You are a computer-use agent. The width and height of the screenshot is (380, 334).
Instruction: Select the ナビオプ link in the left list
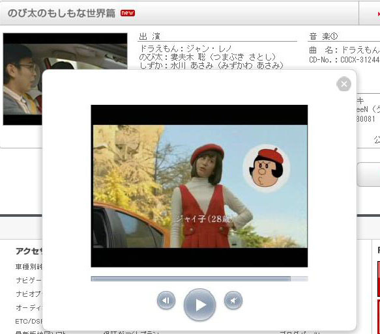pos(29,294)
